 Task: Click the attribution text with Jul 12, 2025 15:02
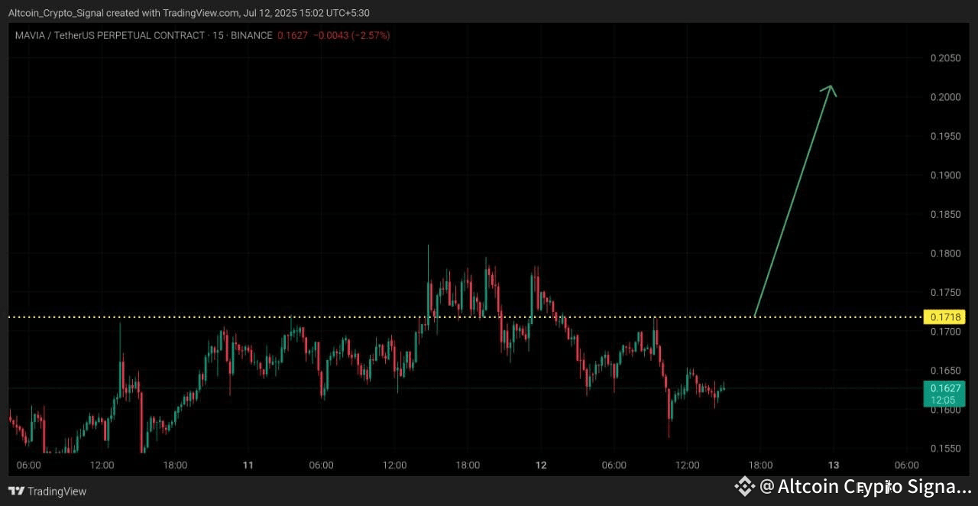(189, 13)
